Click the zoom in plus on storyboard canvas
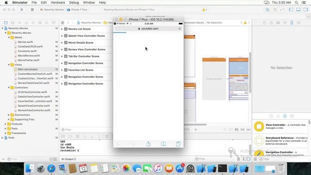311x175 pixels. pyautogui.click(x=196, y=130)
